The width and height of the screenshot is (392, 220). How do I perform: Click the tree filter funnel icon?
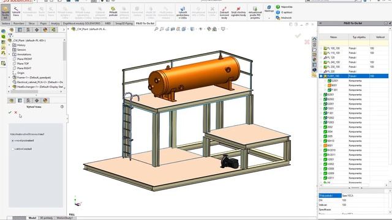10,35
